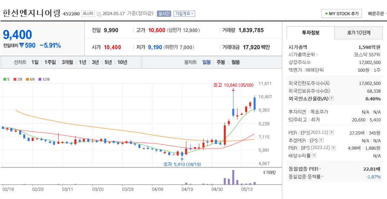
Task: Open the 기업개요 dropdown
Action: click(x=184, y=14)
